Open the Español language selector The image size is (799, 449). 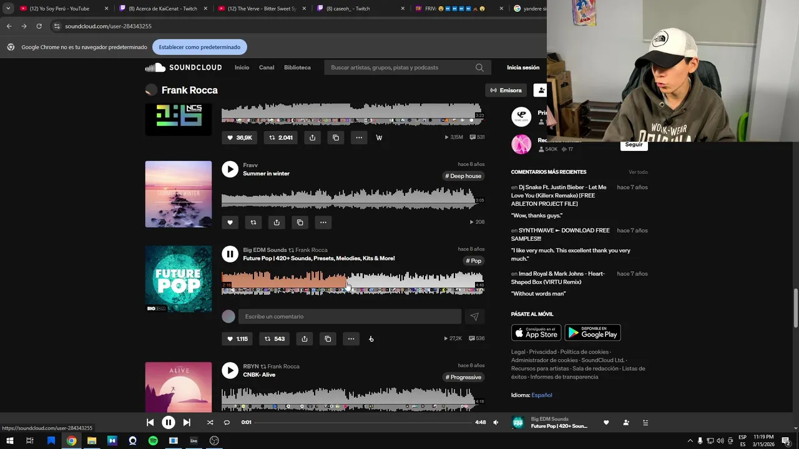[541, 395]
